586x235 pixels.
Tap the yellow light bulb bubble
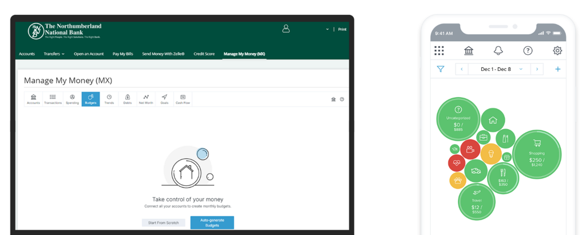point(491,154)
